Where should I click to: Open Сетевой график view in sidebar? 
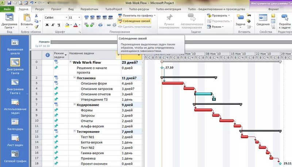click(15, 157)
